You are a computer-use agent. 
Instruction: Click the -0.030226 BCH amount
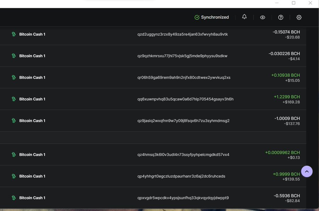(284, 54)
